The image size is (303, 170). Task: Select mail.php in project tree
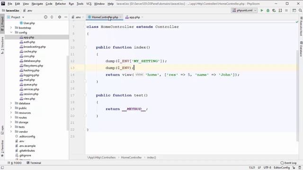click(x=27, y=80)
